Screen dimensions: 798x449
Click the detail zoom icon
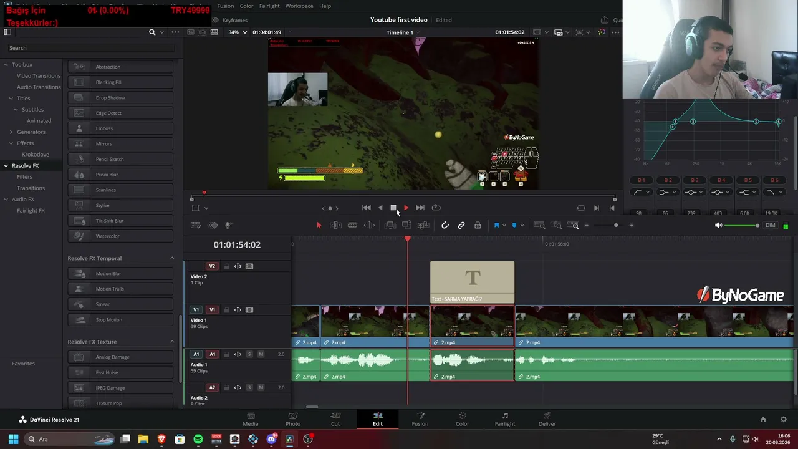[x=558, y=225]
